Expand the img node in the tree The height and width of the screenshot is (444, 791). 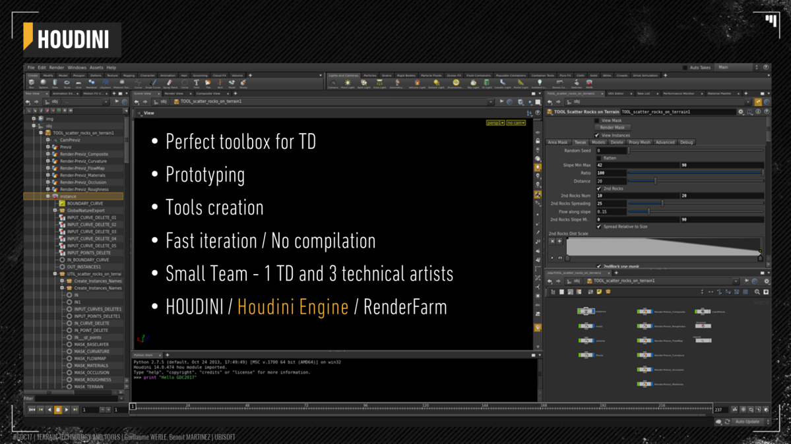click(34, 119)
